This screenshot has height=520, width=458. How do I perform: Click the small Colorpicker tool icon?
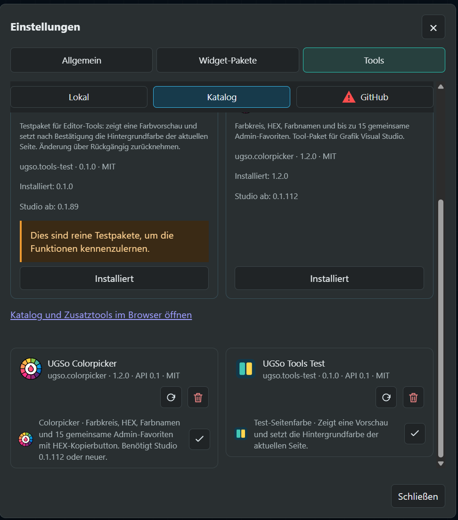click(25, 440)
